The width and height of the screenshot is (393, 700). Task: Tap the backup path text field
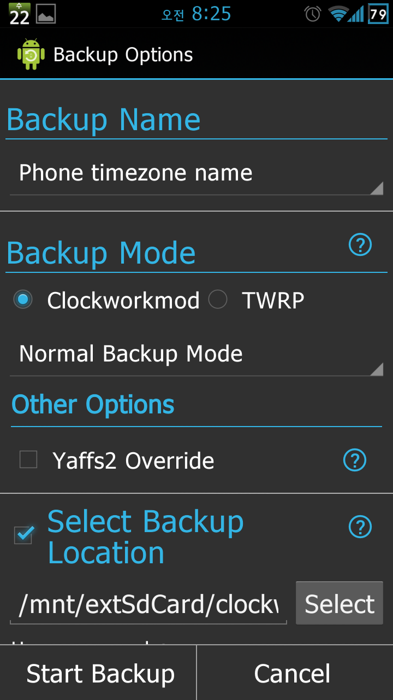(148, 605)
